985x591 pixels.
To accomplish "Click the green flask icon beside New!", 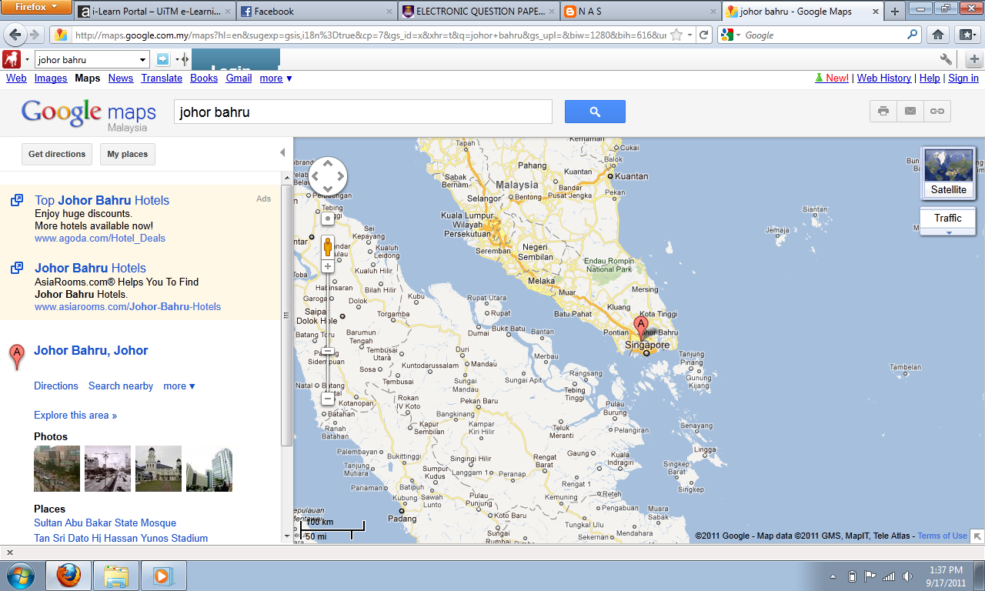I will point(820,78).
